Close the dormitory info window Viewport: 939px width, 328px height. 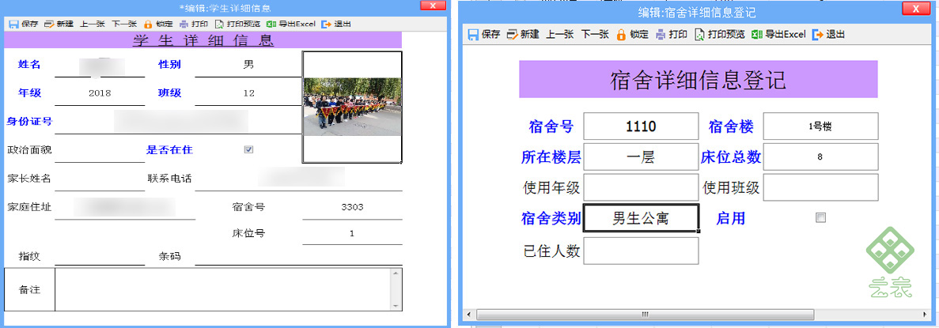pos(915,8)
